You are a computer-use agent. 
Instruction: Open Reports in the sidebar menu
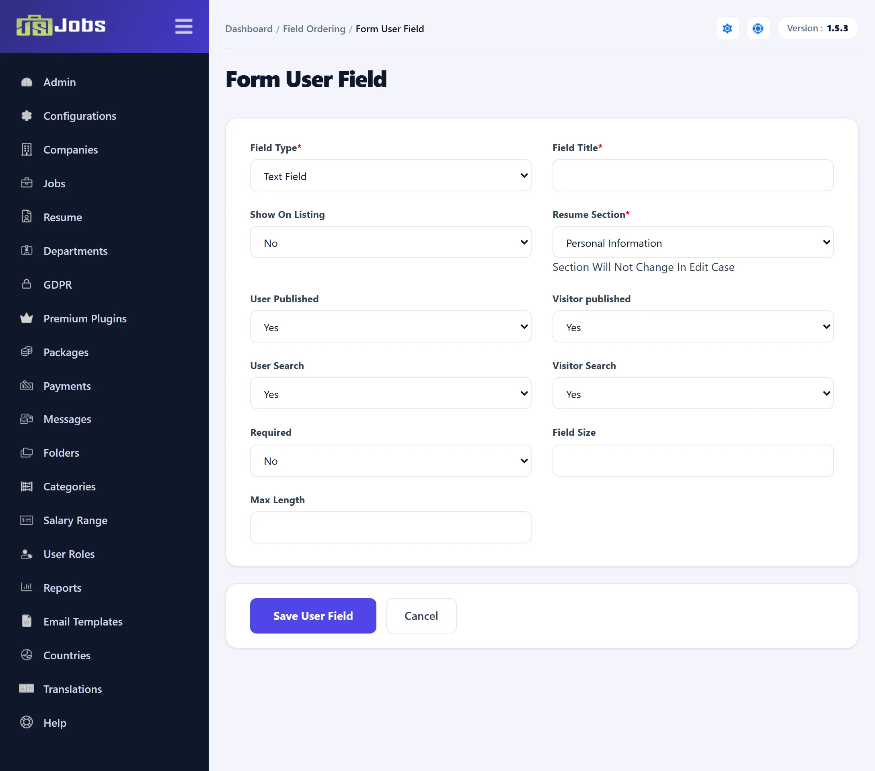pos(62,589)
